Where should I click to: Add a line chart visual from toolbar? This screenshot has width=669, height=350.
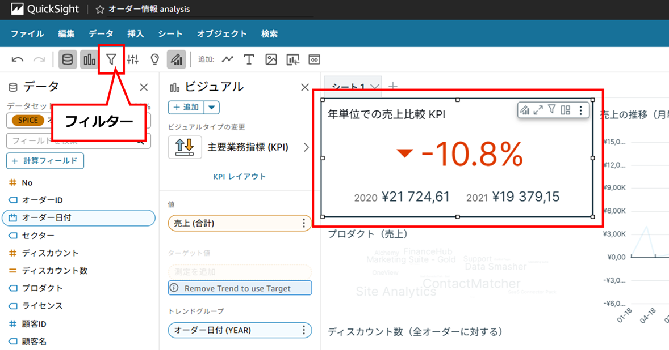(x=227, y=59)
